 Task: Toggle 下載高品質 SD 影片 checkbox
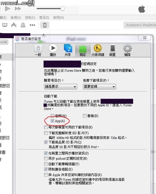(46, 142)
